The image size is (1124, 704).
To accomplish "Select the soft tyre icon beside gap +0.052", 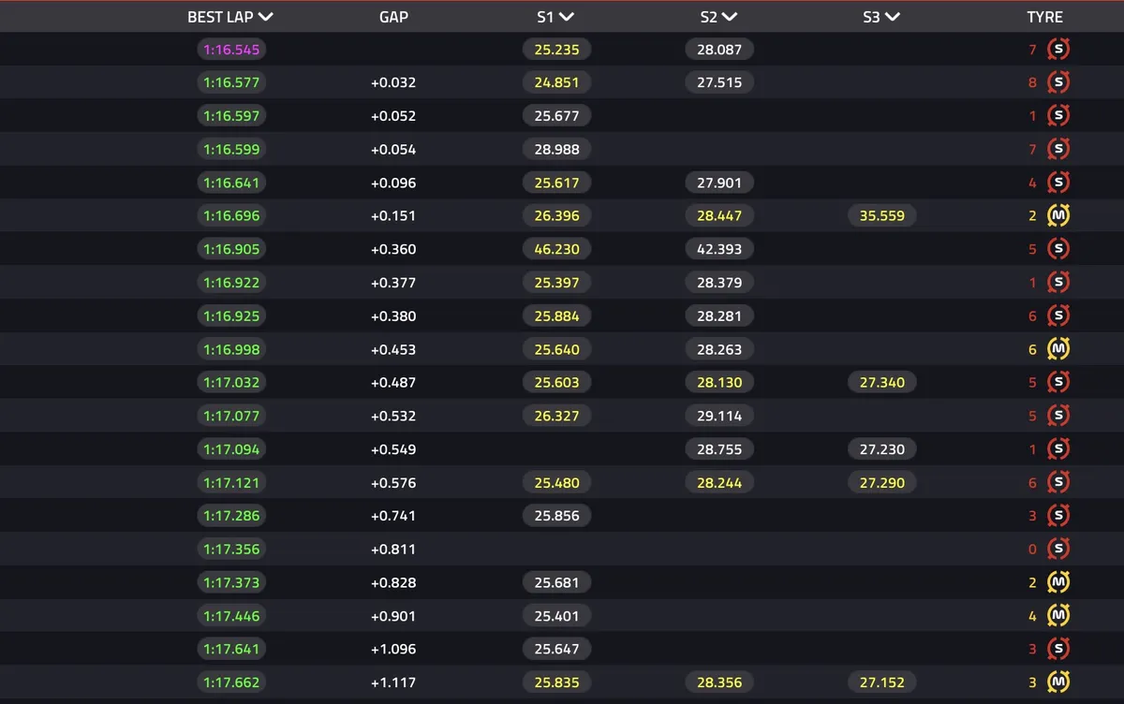I will (1058, 116).
